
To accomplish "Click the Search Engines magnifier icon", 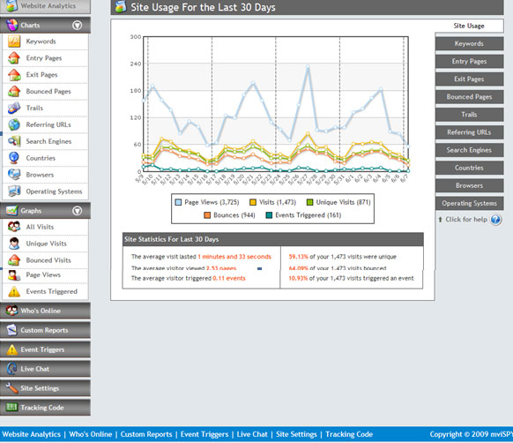I will (14, 141).
